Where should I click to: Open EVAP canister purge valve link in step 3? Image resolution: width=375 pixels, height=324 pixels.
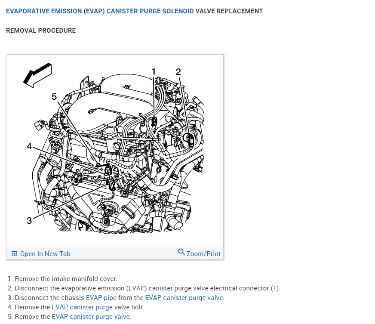184,298
